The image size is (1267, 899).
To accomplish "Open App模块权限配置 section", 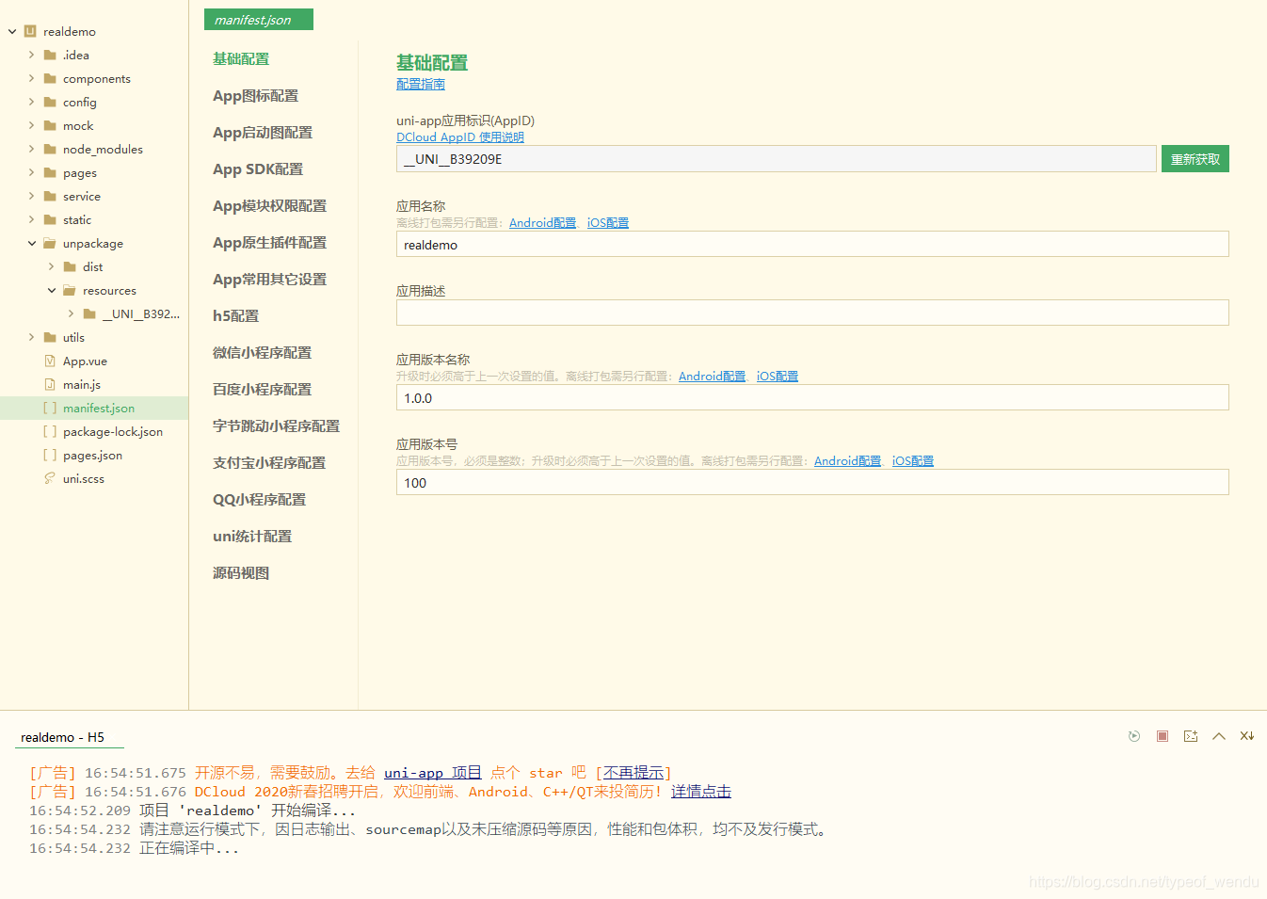I will [269, 205].
